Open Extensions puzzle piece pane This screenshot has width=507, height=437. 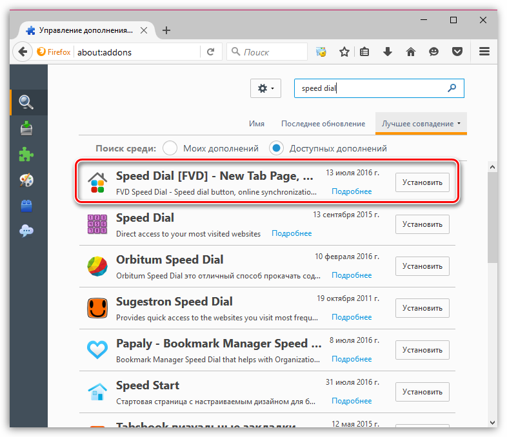click(x=26, y=154)
